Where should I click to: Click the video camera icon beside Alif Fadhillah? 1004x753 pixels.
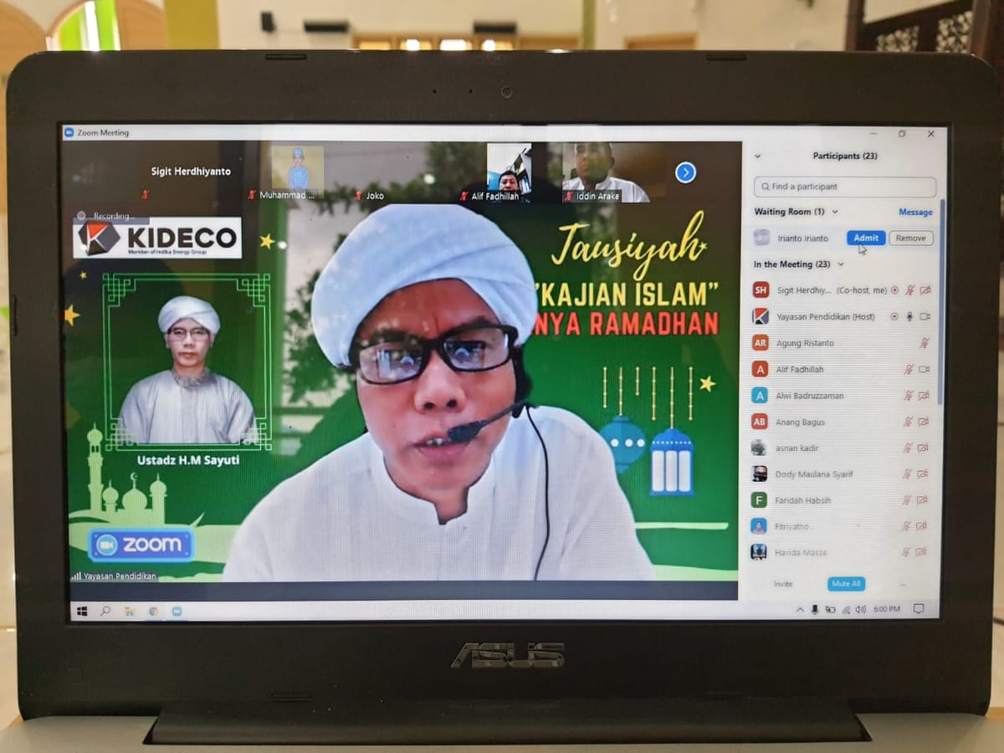coord(924,369)
